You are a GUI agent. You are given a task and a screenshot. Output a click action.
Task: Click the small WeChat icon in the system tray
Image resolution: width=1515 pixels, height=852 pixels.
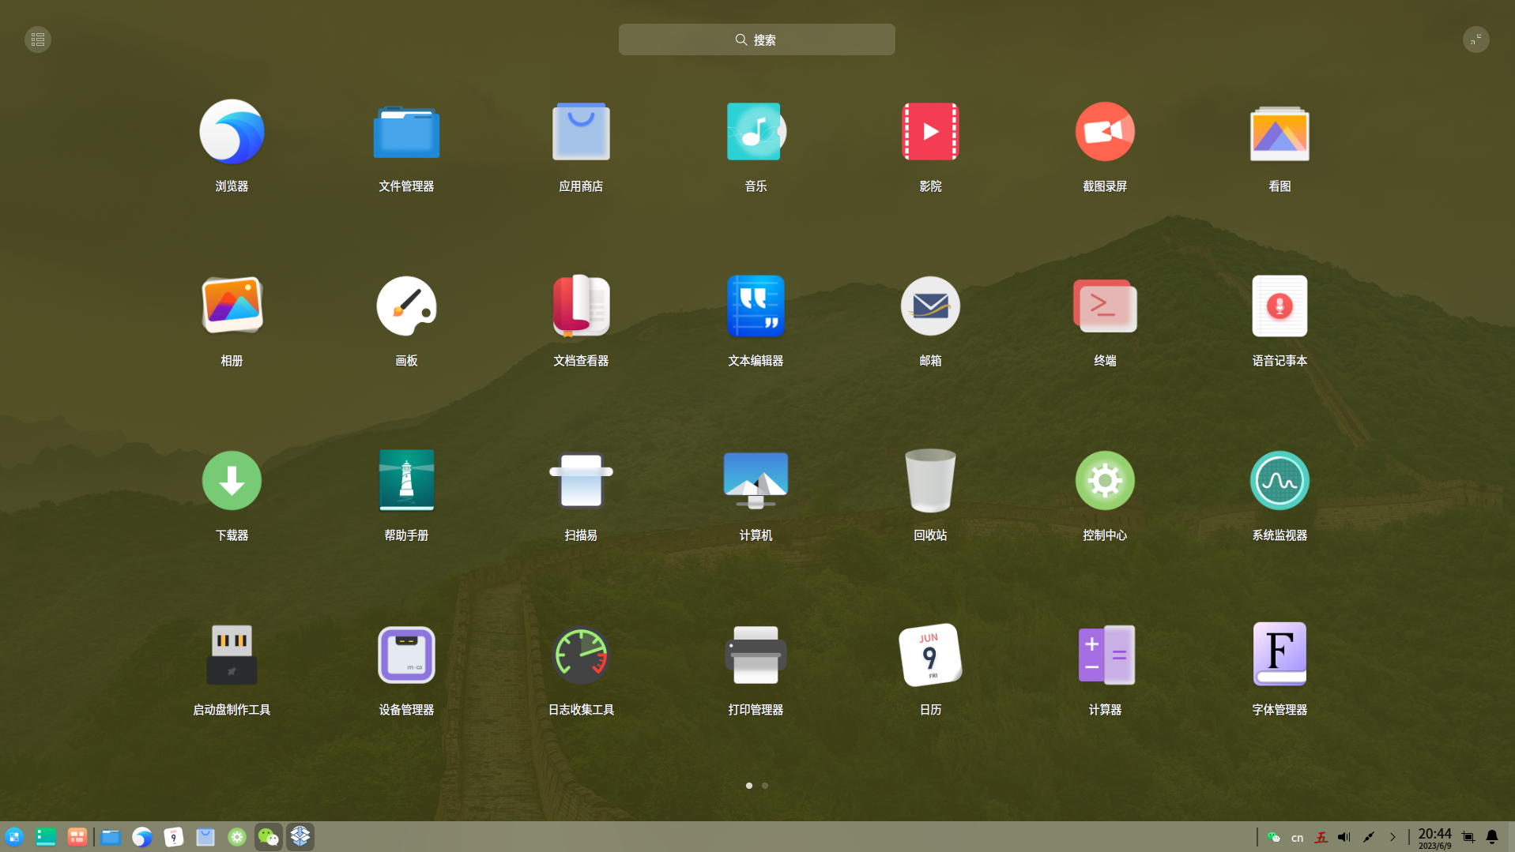[x=1273, y=837]
